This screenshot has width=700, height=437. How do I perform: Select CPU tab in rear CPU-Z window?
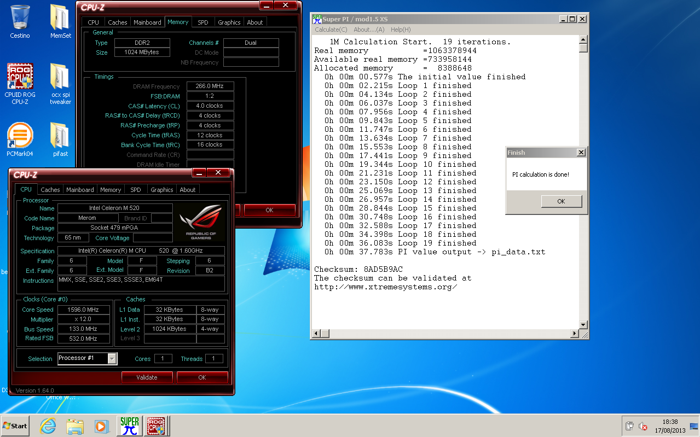click(x=94, y=22)
